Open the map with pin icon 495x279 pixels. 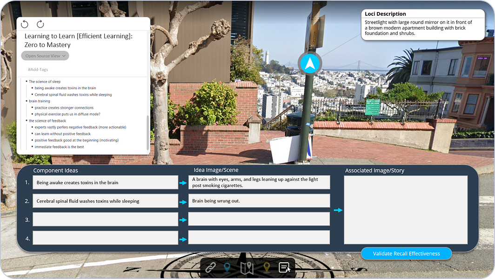[x=247, y=268]
